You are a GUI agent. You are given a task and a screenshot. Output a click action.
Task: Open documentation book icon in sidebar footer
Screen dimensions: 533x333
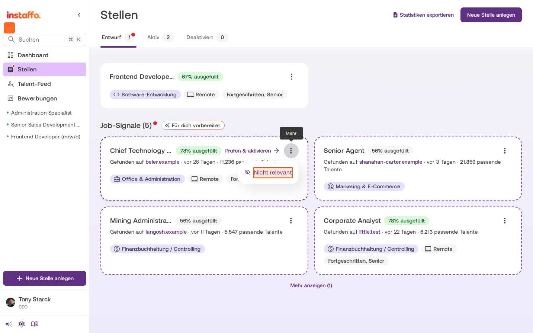tap(35, 324)
